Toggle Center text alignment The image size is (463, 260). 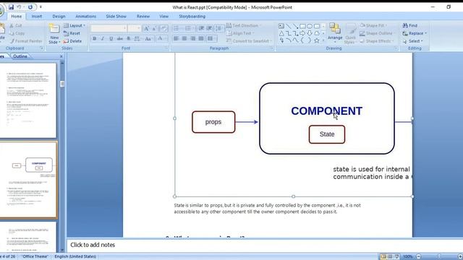pos(184,38)
